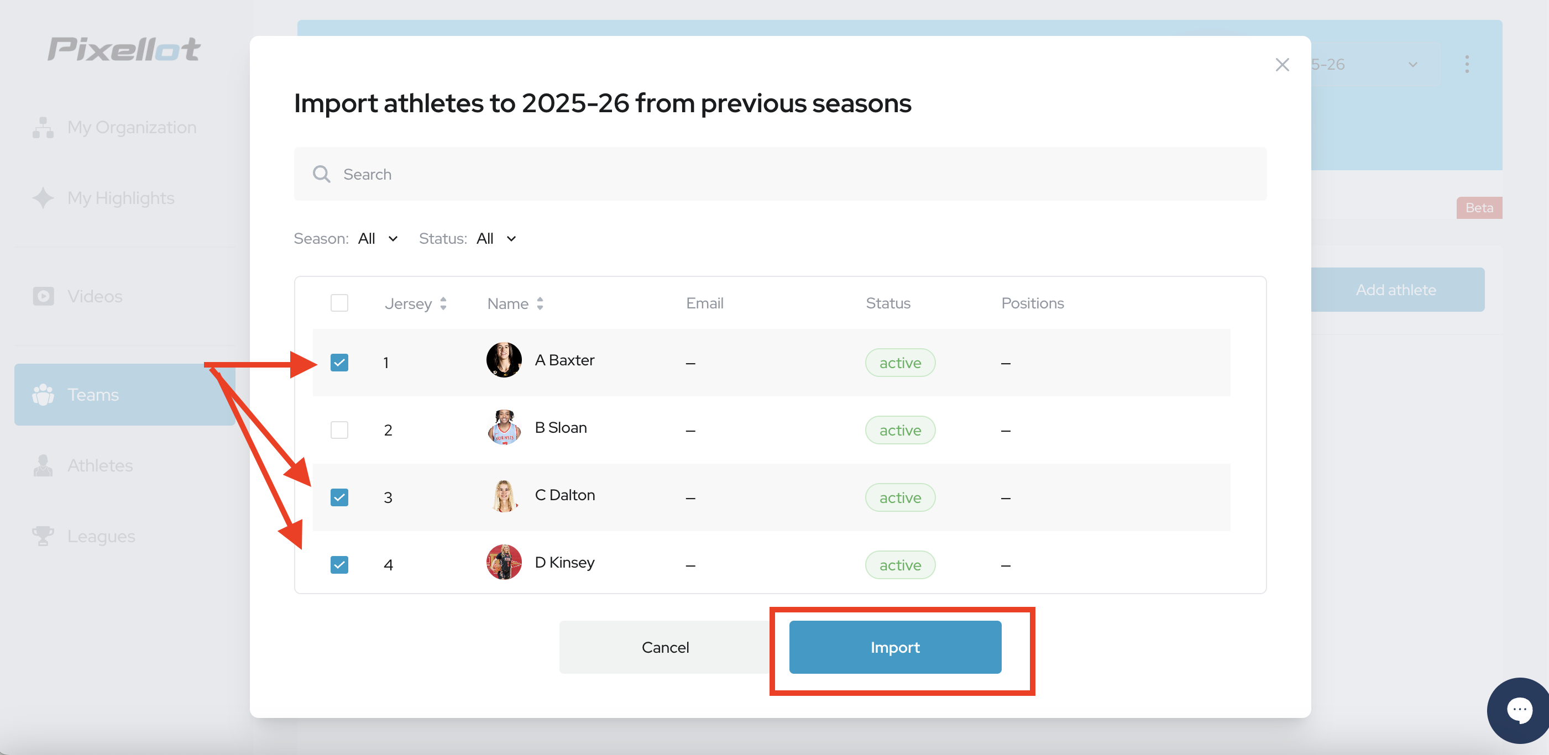This screenshot has height=755, width=1549.
Task: Open the Teams sidebar item
Action: [x=124, y=394]
